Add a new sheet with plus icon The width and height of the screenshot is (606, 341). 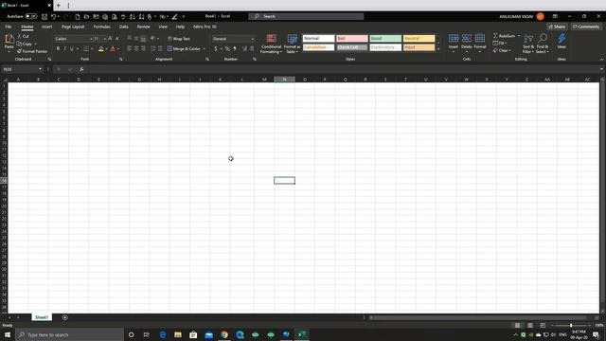(x=65, y=317)
